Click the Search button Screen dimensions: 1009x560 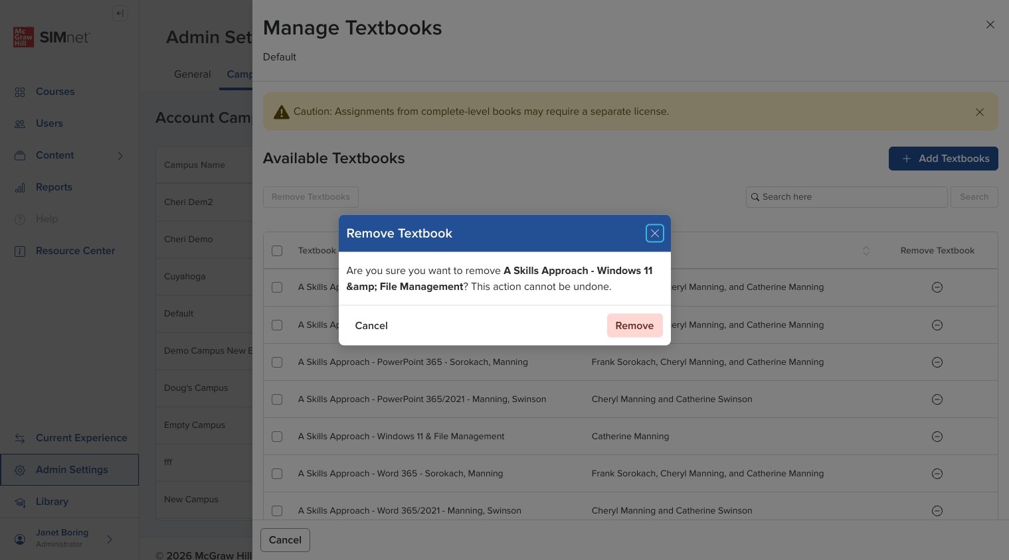coord(974,197)
